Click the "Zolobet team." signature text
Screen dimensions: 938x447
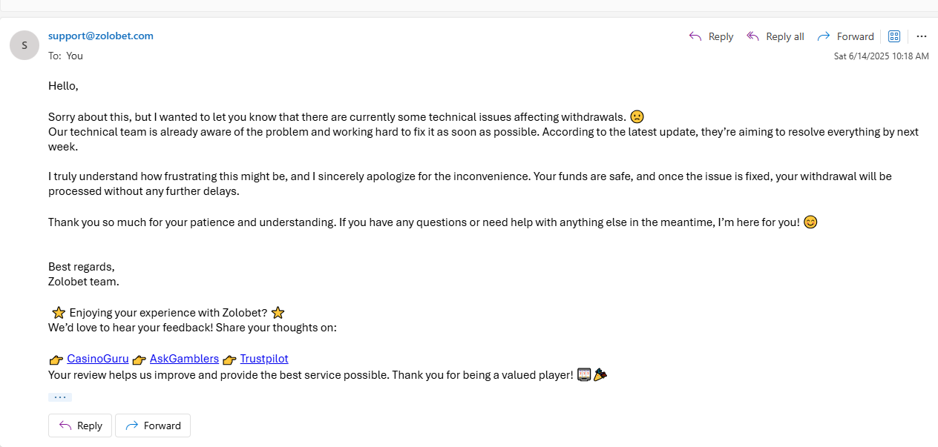point(84,282)
